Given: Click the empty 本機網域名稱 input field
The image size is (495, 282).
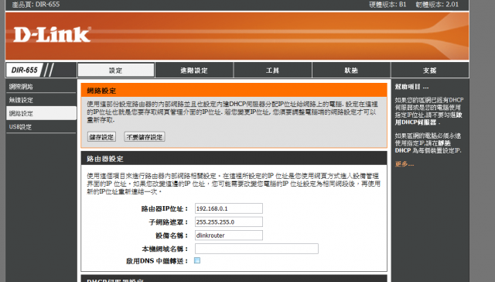Looking at the screenshot, I should pyautogui.click(x=256, y=249).
